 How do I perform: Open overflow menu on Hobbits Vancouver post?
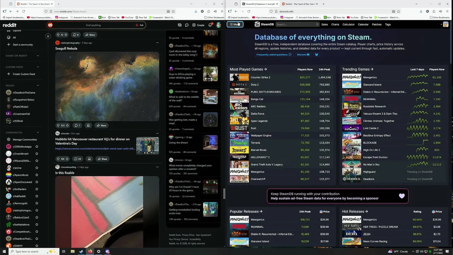point(157,134)
